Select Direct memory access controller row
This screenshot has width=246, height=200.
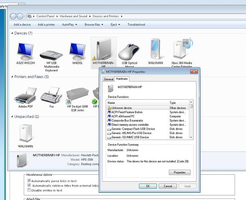(148, 125)
